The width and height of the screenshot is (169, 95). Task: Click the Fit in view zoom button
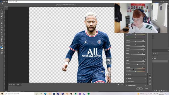click(x=12, y=84)
